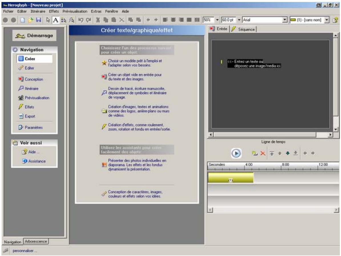Switch to the Séquence tab

[243, 29]
